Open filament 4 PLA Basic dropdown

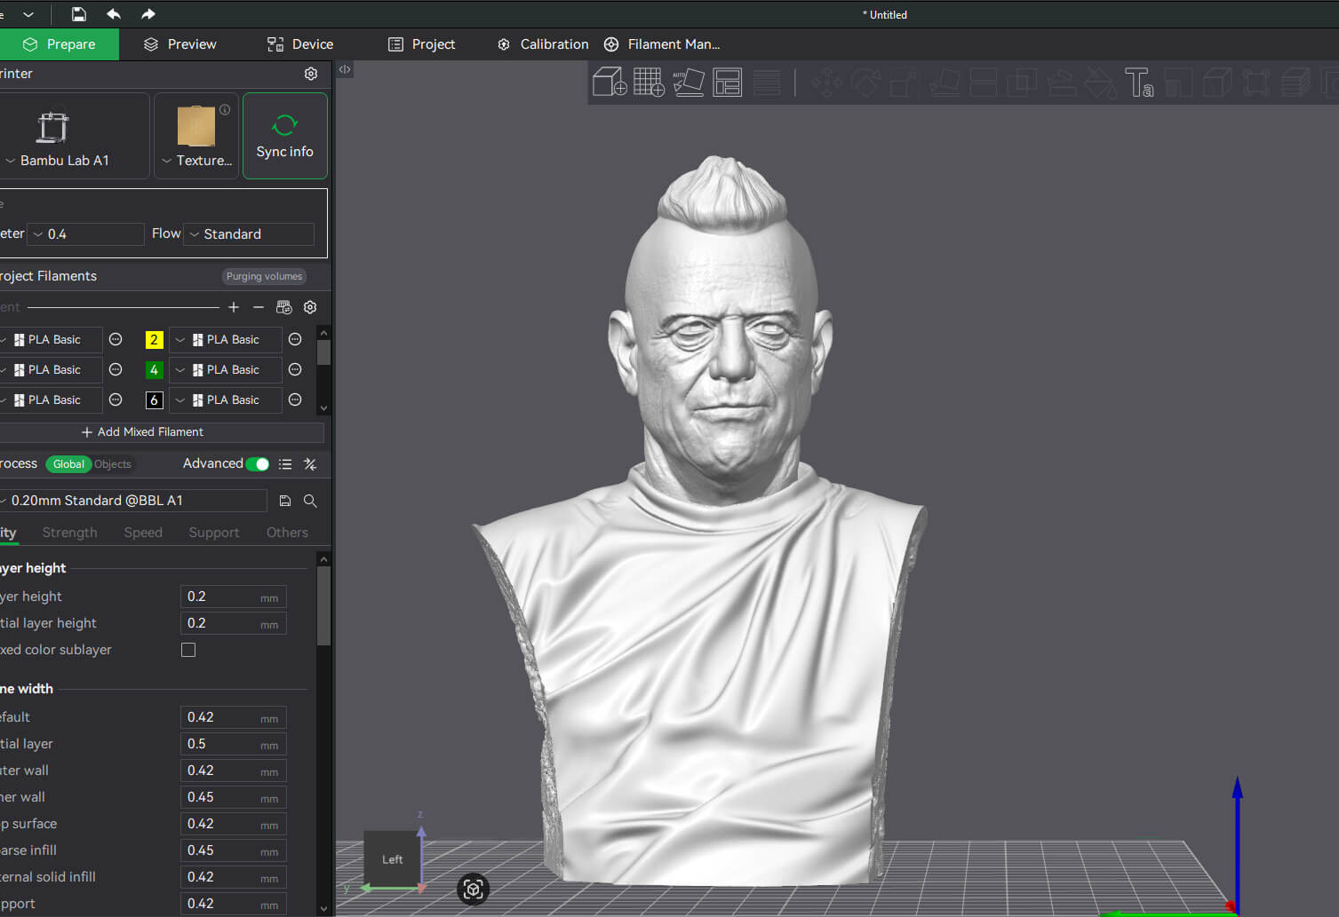[226, 370]
